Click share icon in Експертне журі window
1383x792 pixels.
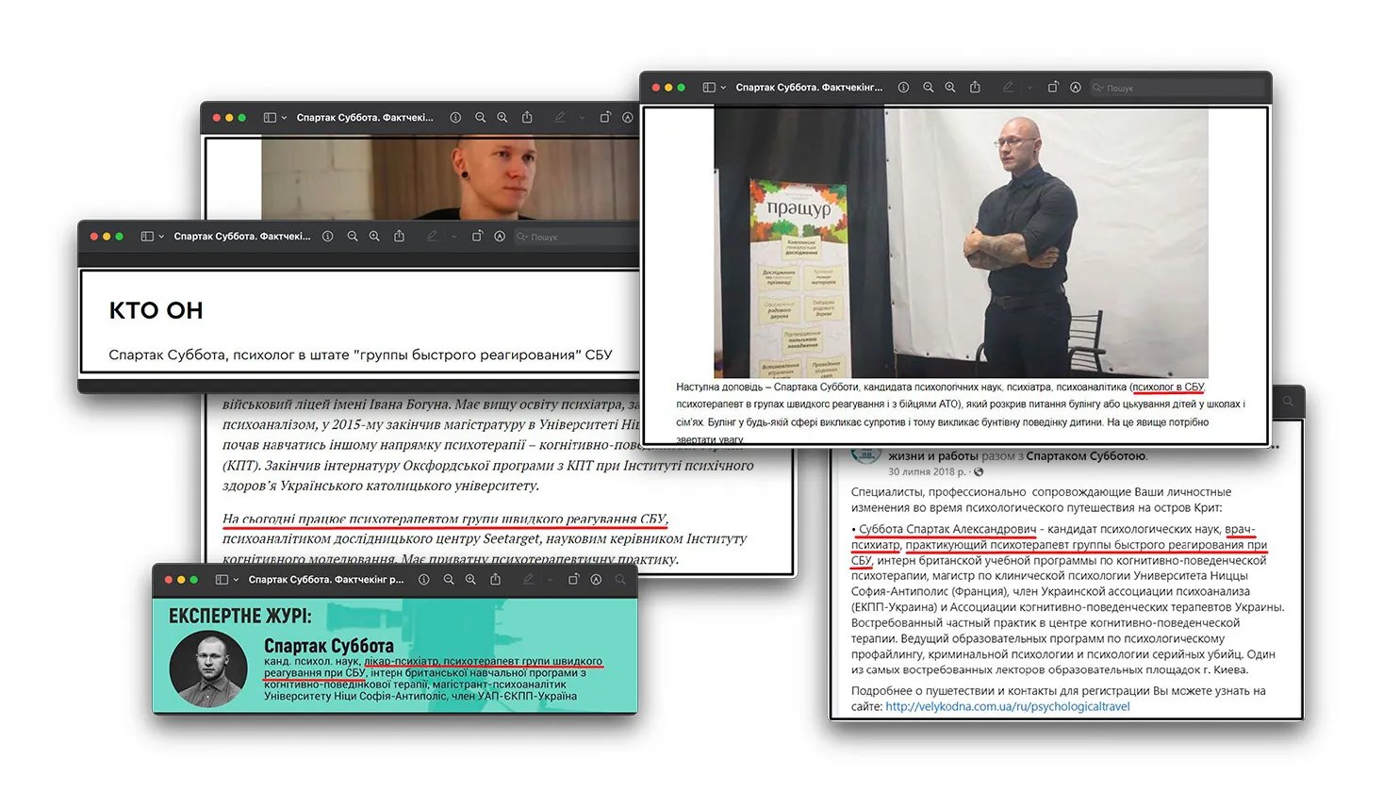click(495, 580)
